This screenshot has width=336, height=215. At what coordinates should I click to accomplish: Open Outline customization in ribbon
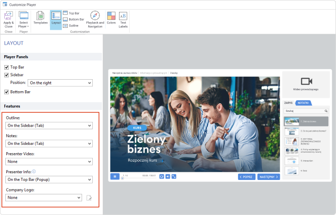(71, 25)
